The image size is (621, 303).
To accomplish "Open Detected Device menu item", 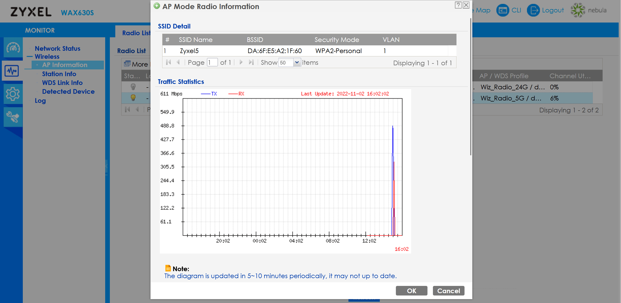I will 68,91.
